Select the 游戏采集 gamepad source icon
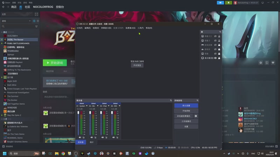This screenshot has height=157, width=280. click(x=203, y=45)
